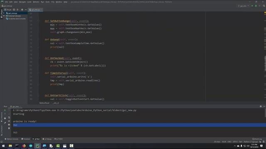Toggle scroll-to-end icon in Run console

[9, 121]
